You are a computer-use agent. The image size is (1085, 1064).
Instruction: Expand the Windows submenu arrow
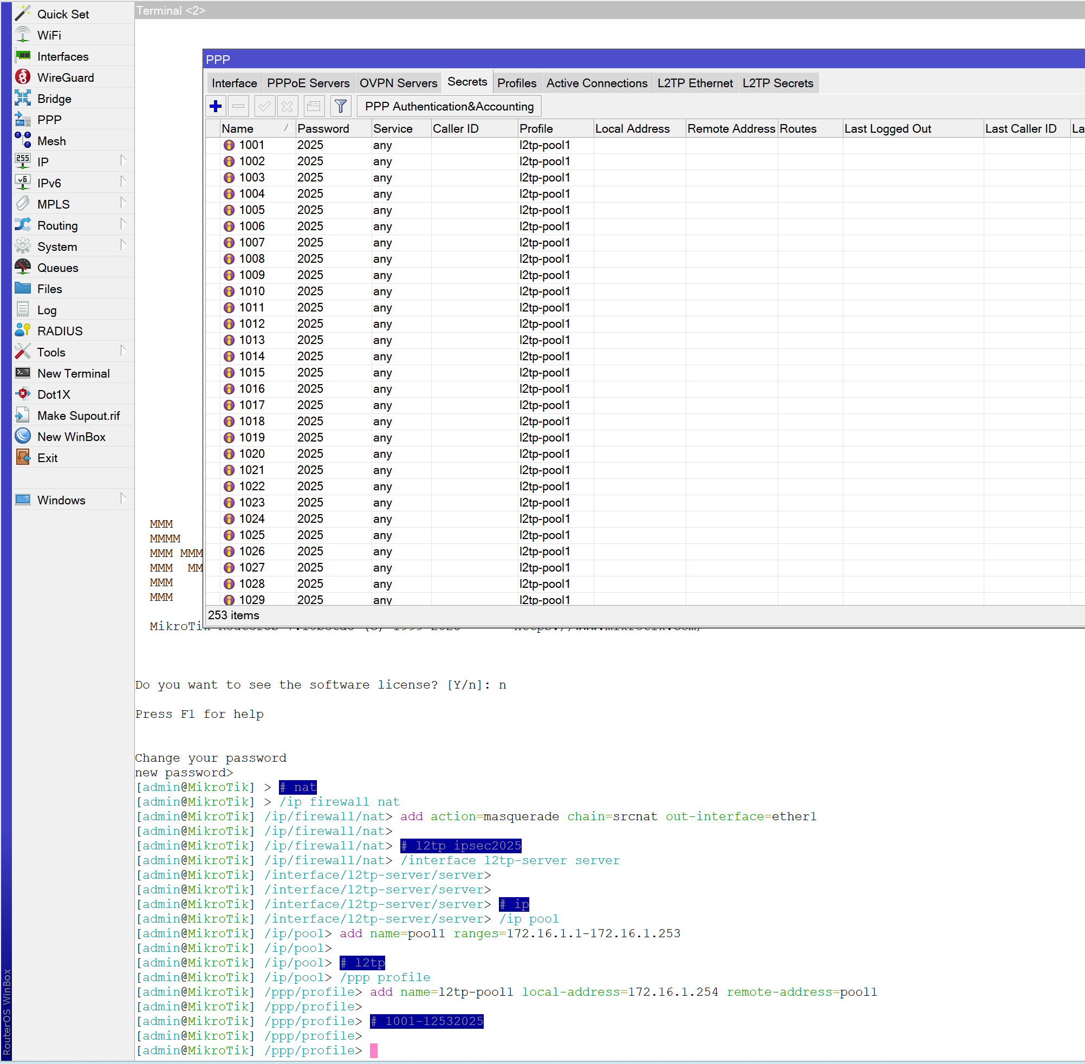click(x=124, y=499)
